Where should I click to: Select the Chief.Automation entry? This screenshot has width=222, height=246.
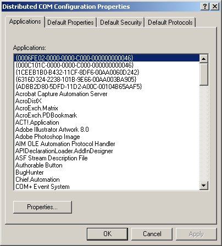(x=107, y=180)
